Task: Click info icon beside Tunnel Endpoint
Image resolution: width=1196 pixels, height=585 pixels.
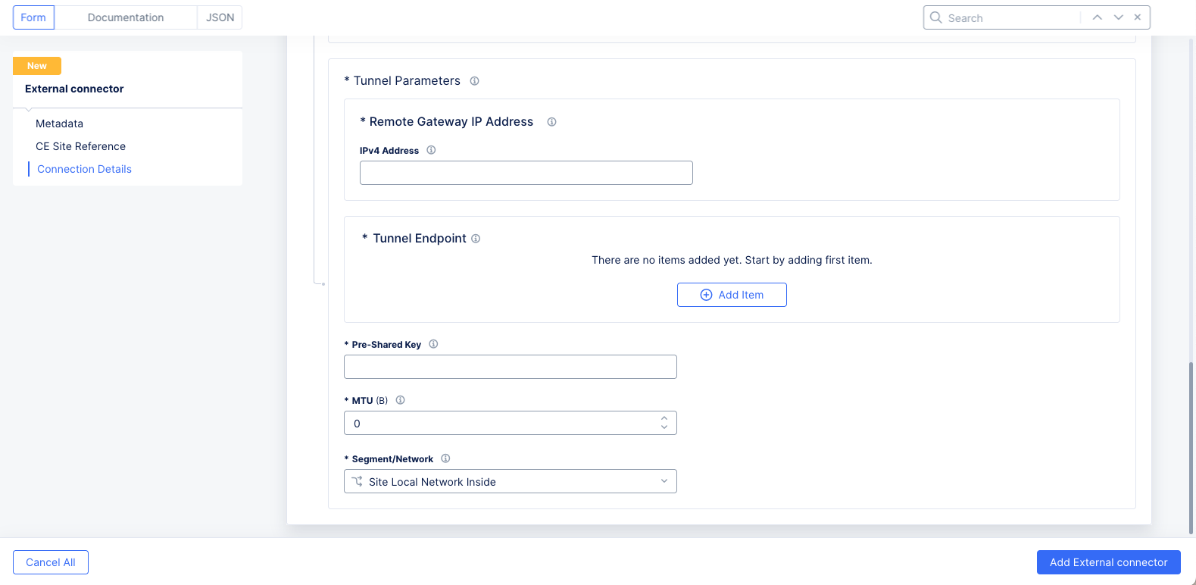Action: tap(476, 239)
